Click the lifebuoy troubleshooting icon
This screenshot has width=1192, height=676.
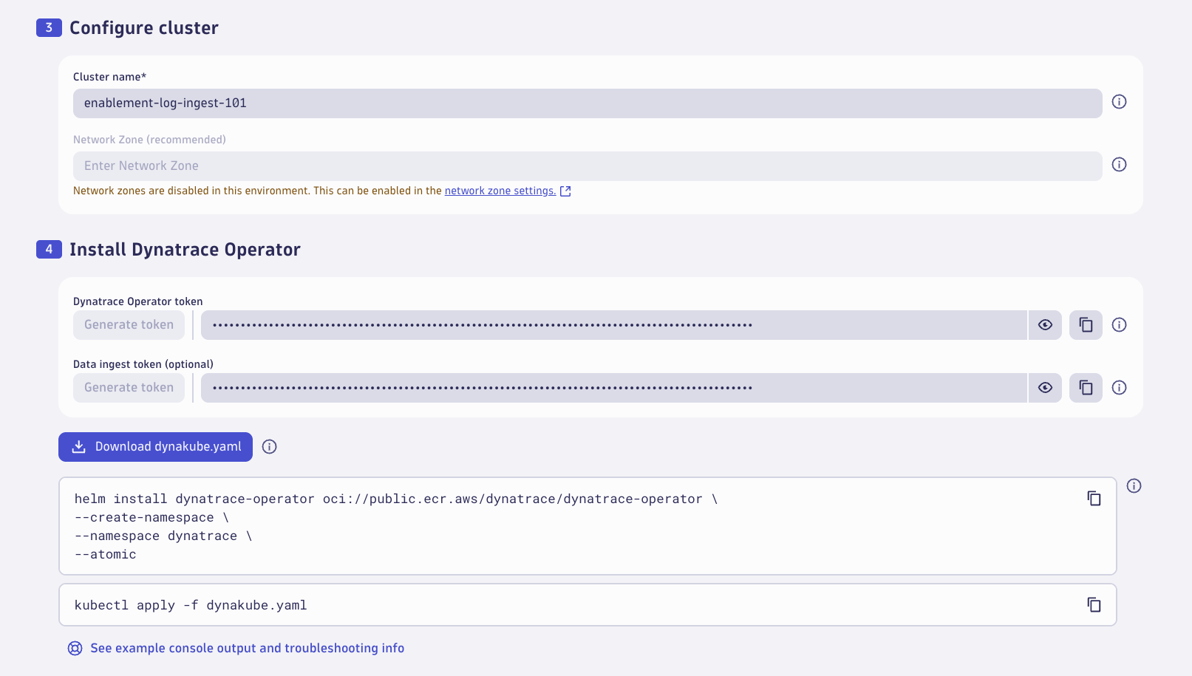coord(75,649)
